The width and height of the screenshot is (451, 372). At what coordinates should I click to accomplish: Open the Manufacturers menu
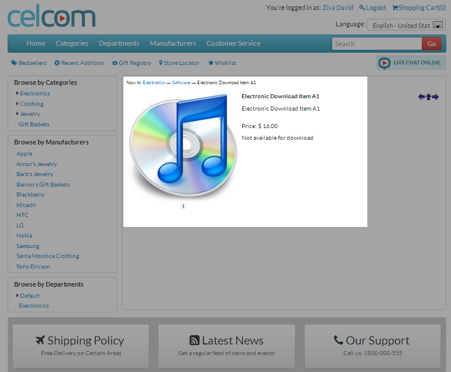173,43
